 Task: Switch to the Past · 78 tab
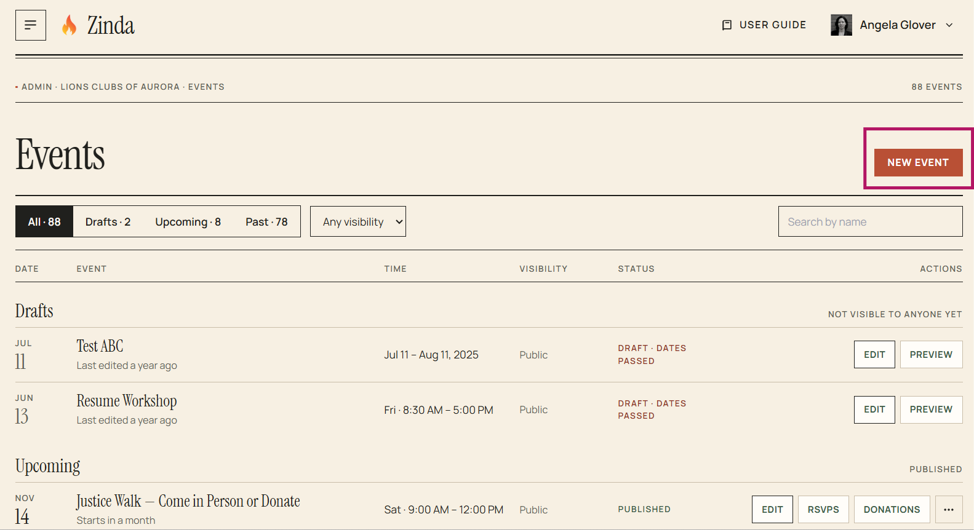coord(266,221)
